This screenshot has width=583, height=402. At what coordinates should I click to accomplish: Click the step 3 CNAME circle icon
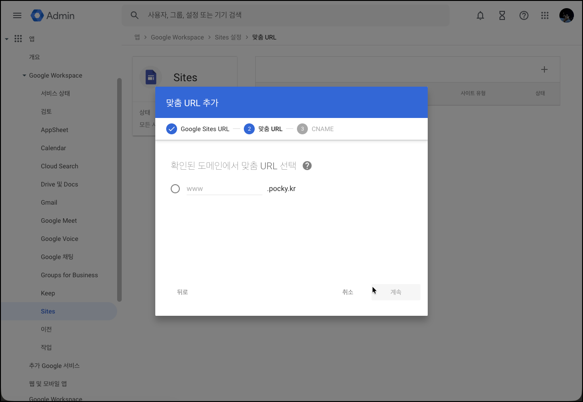[302, 129]
